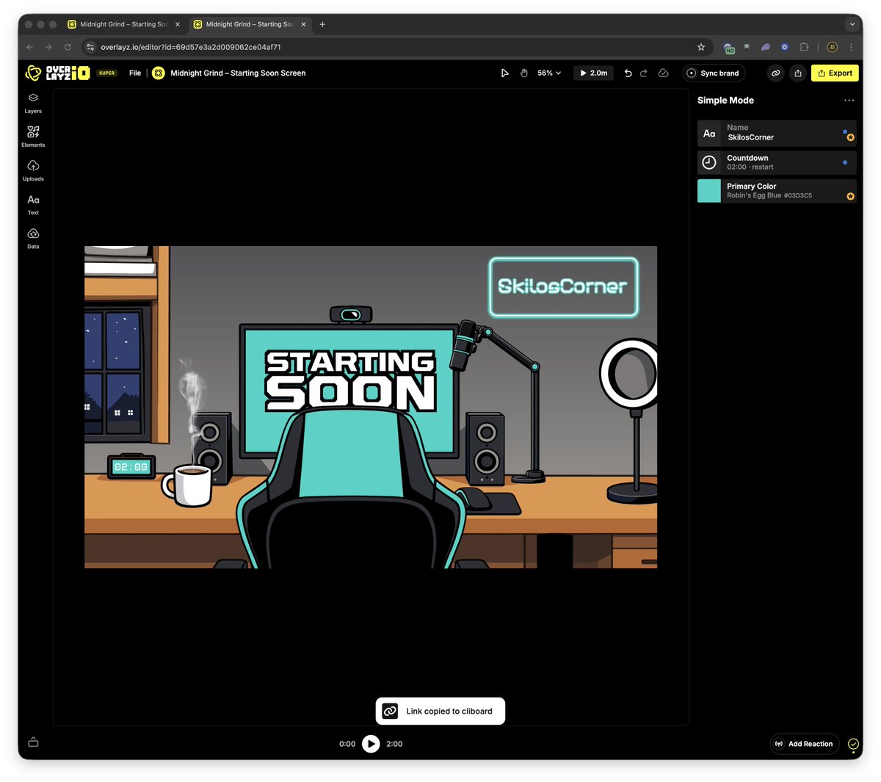Click site info icon in address bar
This screenshot has height=782, width=881.
pyautogui.click(x=90, y=47)
